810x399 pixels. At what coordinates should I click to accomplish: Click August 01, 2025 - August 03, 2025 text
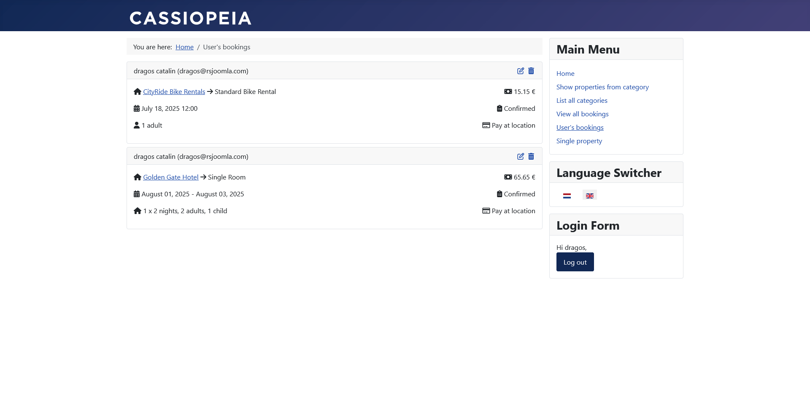pos(193,194)
